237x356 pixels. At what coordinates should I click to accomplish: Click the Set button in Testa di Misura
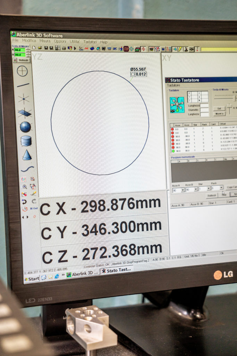tap(219, 108)
